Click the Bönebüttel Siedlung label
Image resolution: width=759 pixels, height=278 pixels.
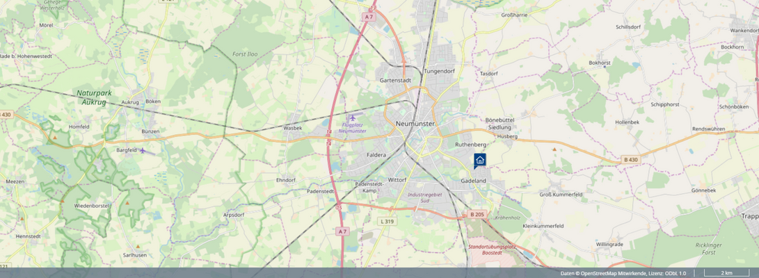coord(499,124)
